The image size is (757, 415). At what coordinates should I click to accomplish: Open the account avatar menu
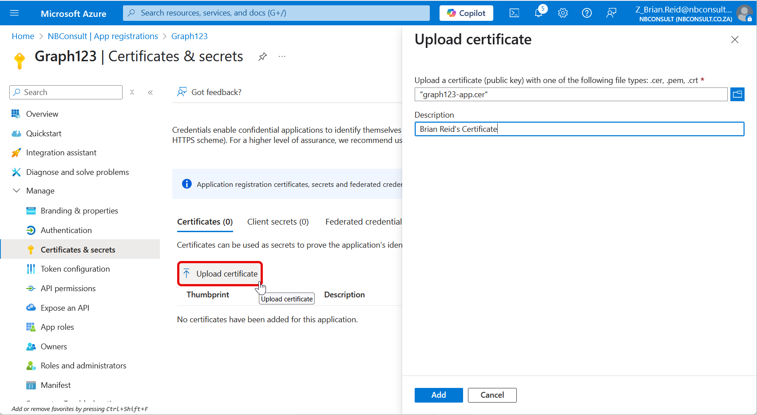pyautogui.click(x=745, y=13)
